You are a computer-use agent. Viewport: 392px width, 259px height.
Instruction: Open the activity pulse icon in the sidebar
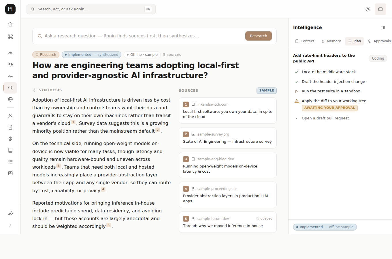[x=10, y=76]
